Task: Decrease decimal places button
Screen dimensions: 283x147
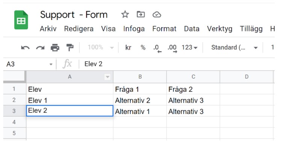Action: click(x=157, y=48)
